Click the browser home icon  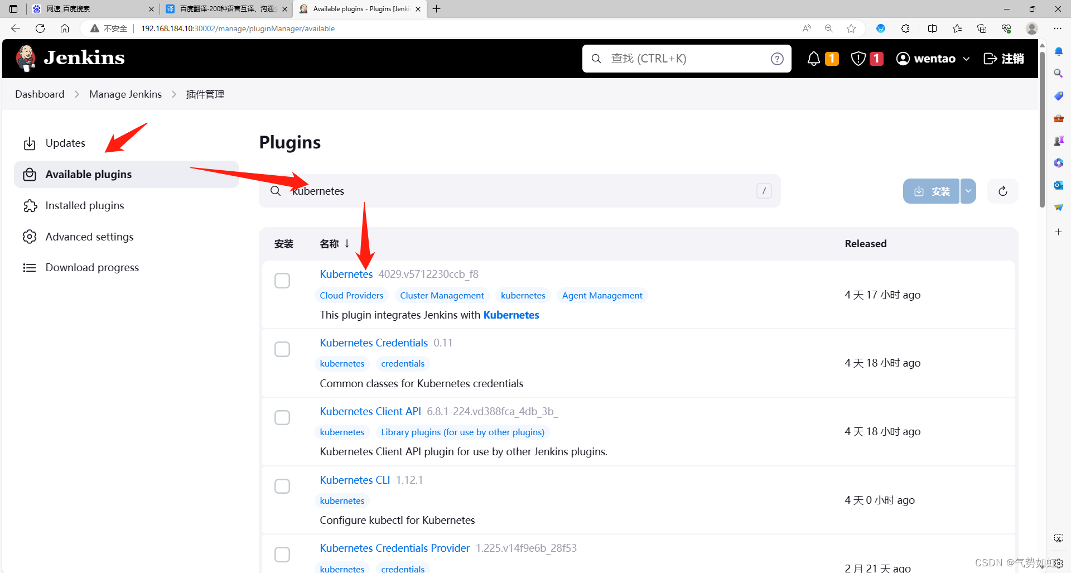click(x=65, y=28)
